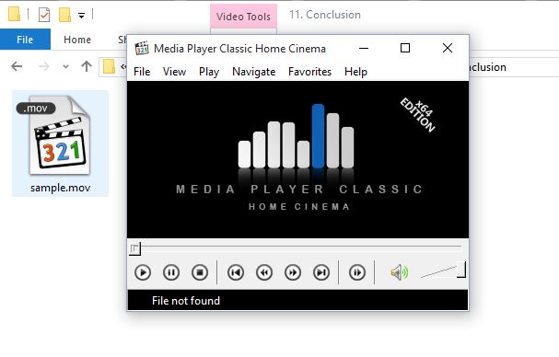Go up one folder level in Explorer
This screenshot has height=357, width=559.
[x=87, y=66]
